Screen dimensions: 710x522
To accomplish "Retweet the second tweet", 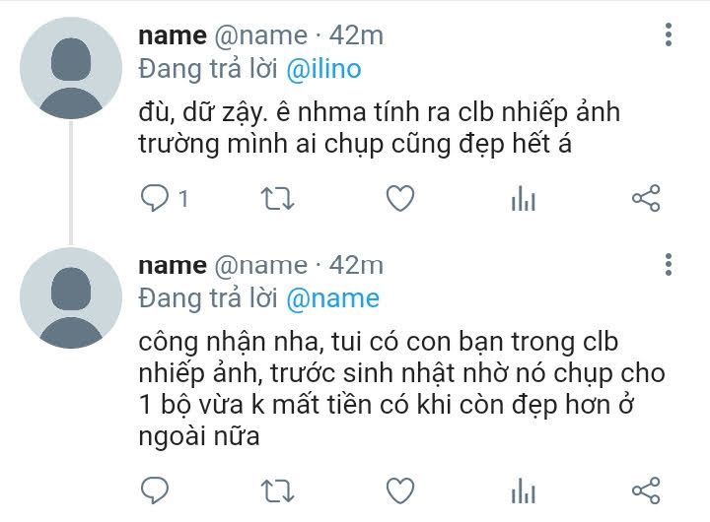I will pyautogui.click(x=277, y=490).
